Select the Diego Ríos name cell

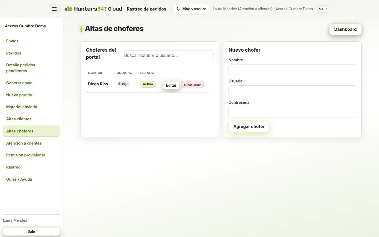98,84
